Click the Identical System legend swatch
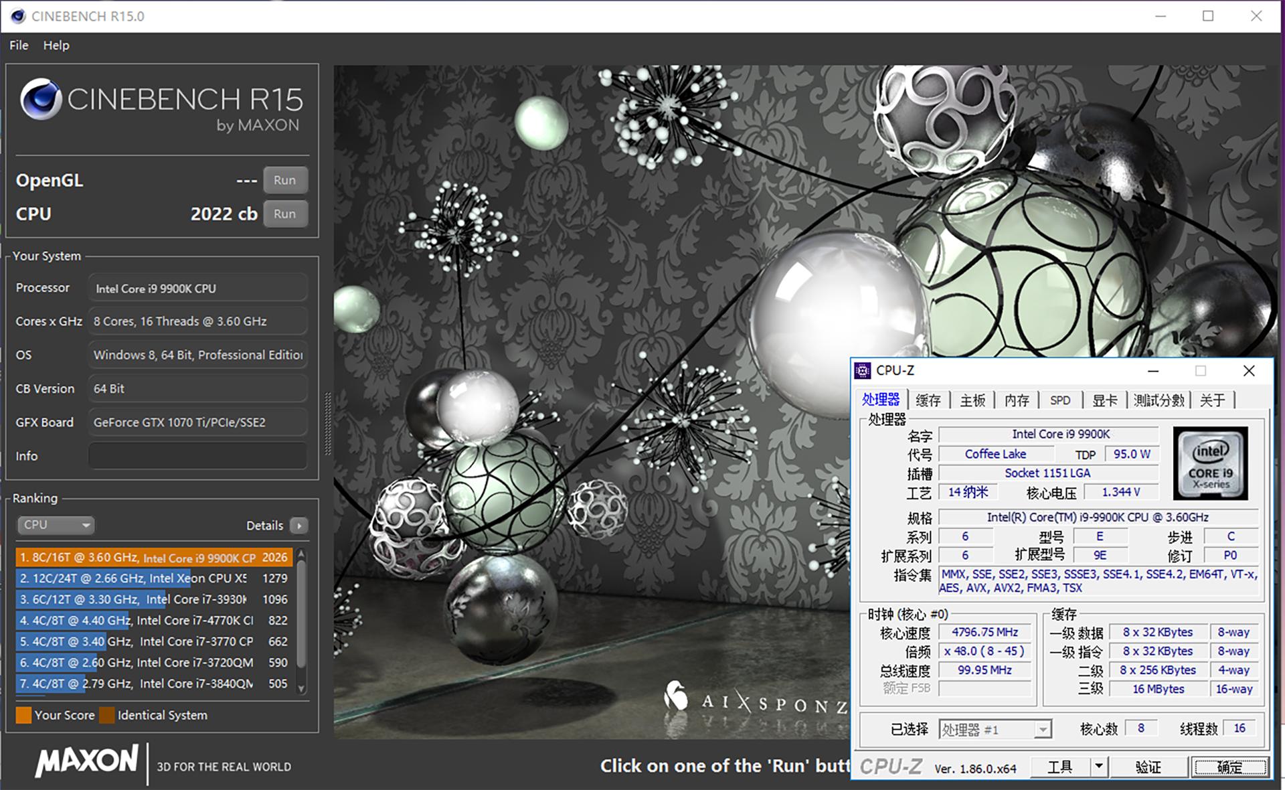The height and width of the screenshot is (790, 1285). [107, 715]
